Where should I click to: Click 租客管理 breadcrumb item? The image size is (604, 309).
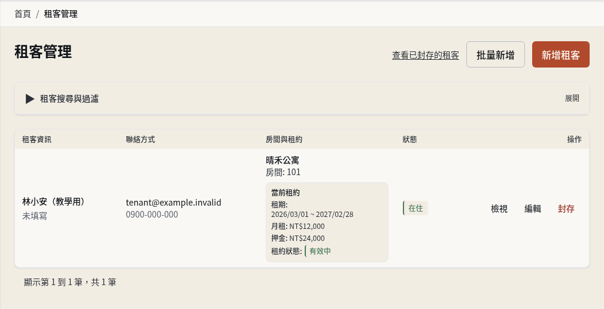point(61,14)
